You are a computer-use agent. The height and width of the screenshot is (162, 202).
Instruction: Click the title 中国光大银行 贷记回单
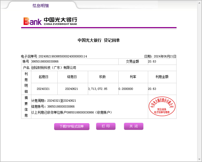tap(99, 40)
